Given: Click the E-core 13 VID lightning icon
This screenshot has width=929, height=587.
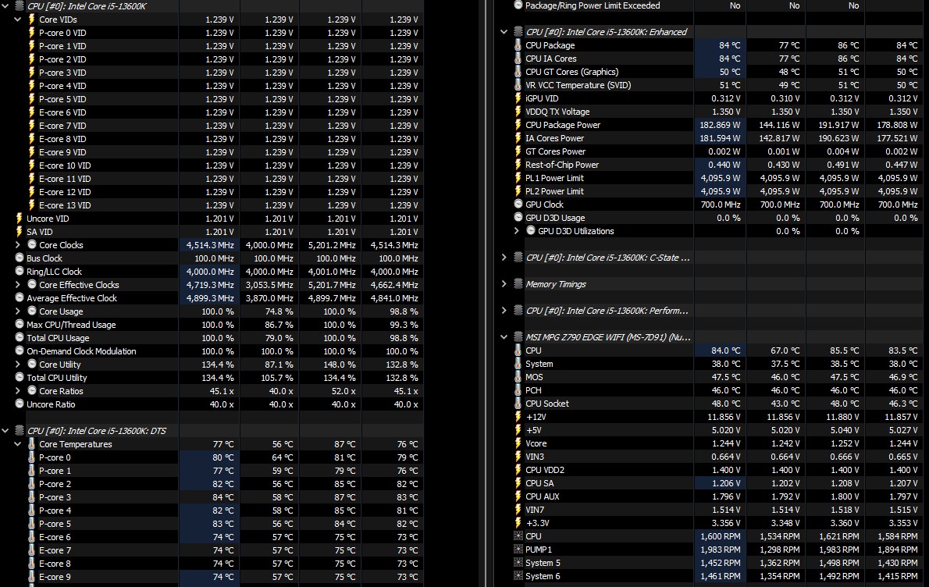Looking at the screenshot, I should tap(32, 205).
